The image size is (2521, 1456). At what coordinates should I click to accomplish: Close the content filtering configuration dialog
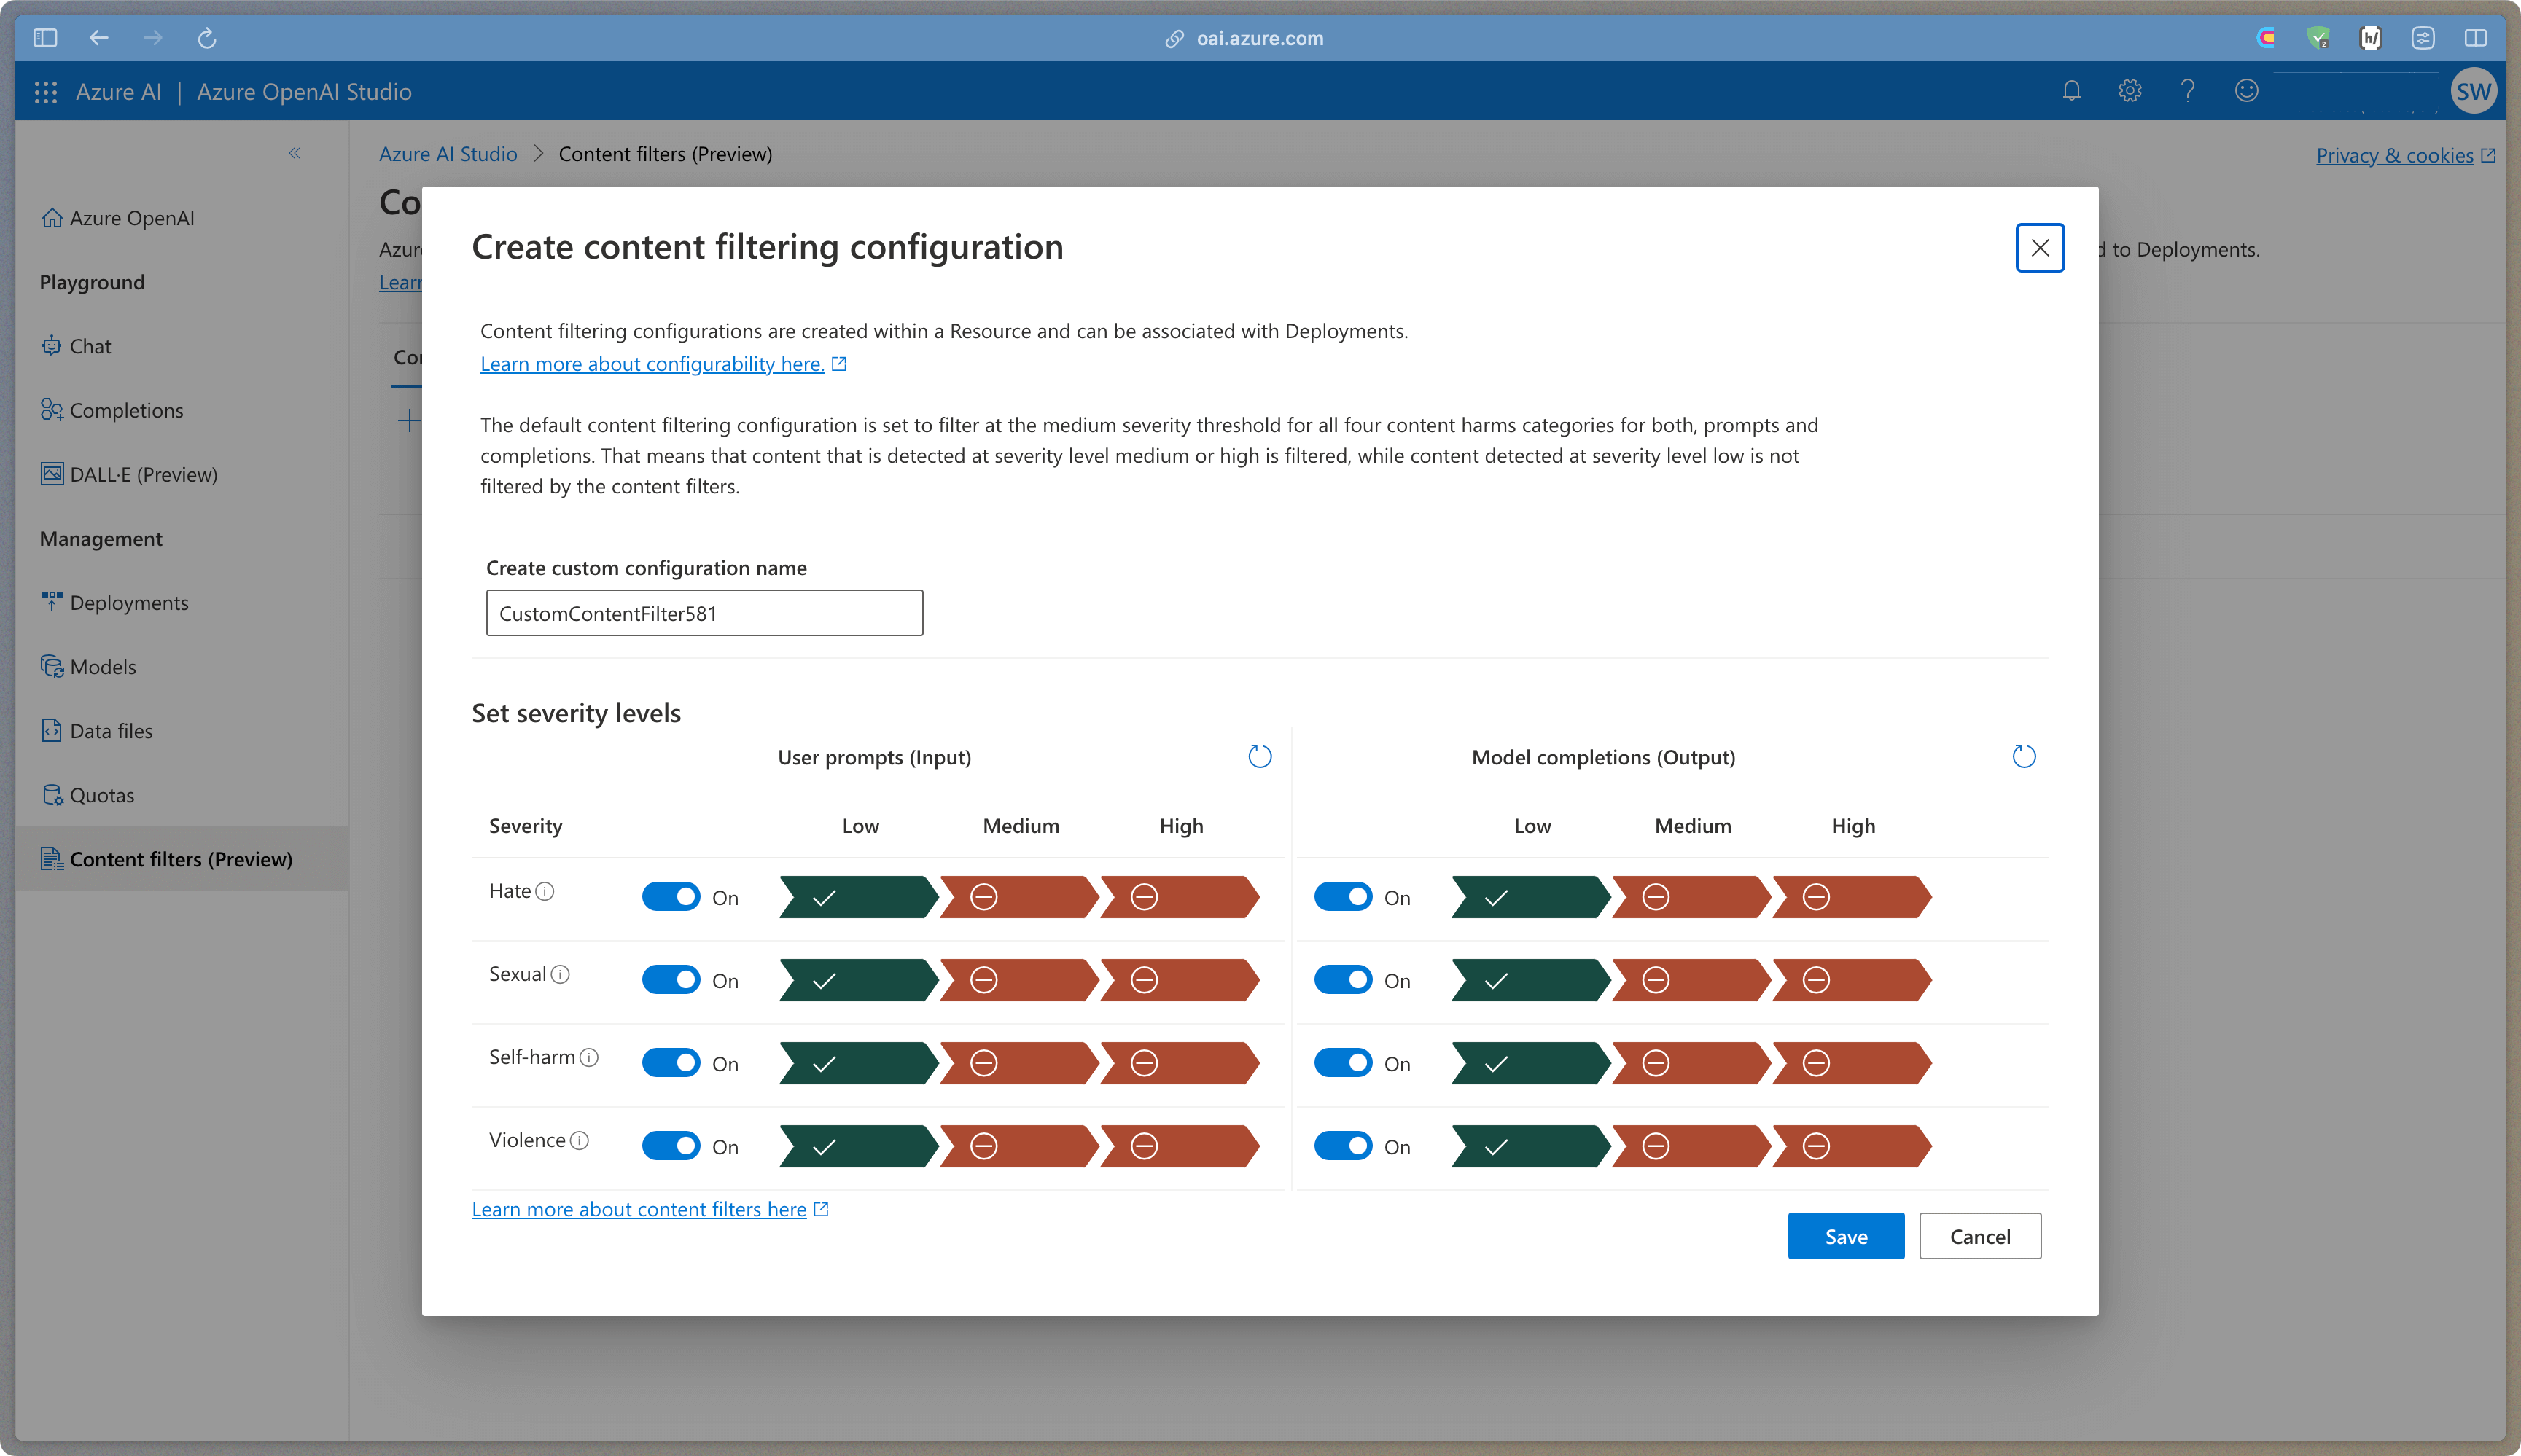click(x=2040, y=247)
